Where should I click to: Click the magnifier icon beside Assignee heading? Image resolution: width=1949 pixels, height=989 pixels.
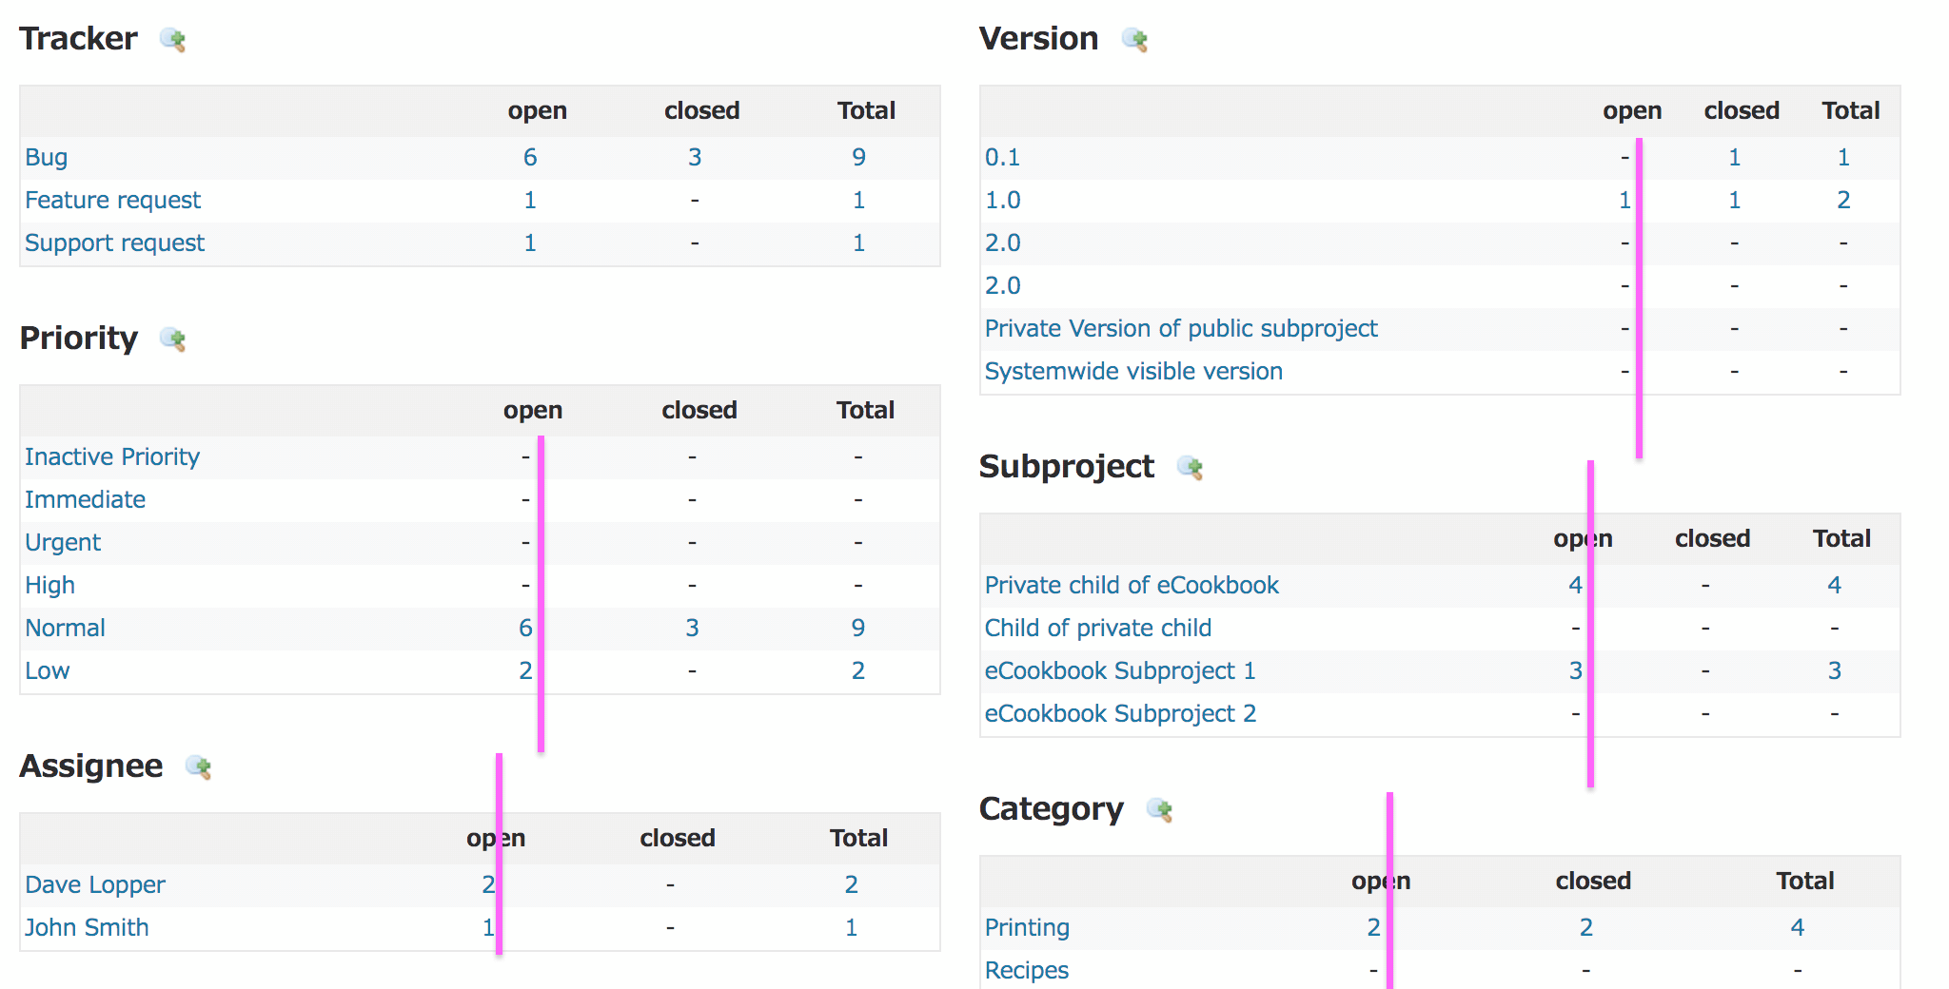pos(199,766)
